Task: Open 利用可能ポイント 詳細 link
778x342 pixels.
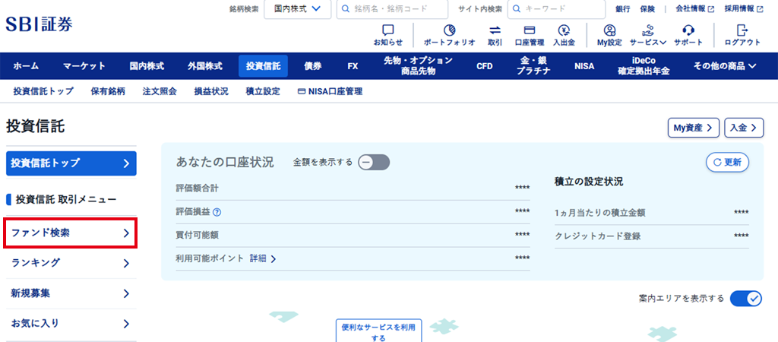Action: [x=262, y=258]
